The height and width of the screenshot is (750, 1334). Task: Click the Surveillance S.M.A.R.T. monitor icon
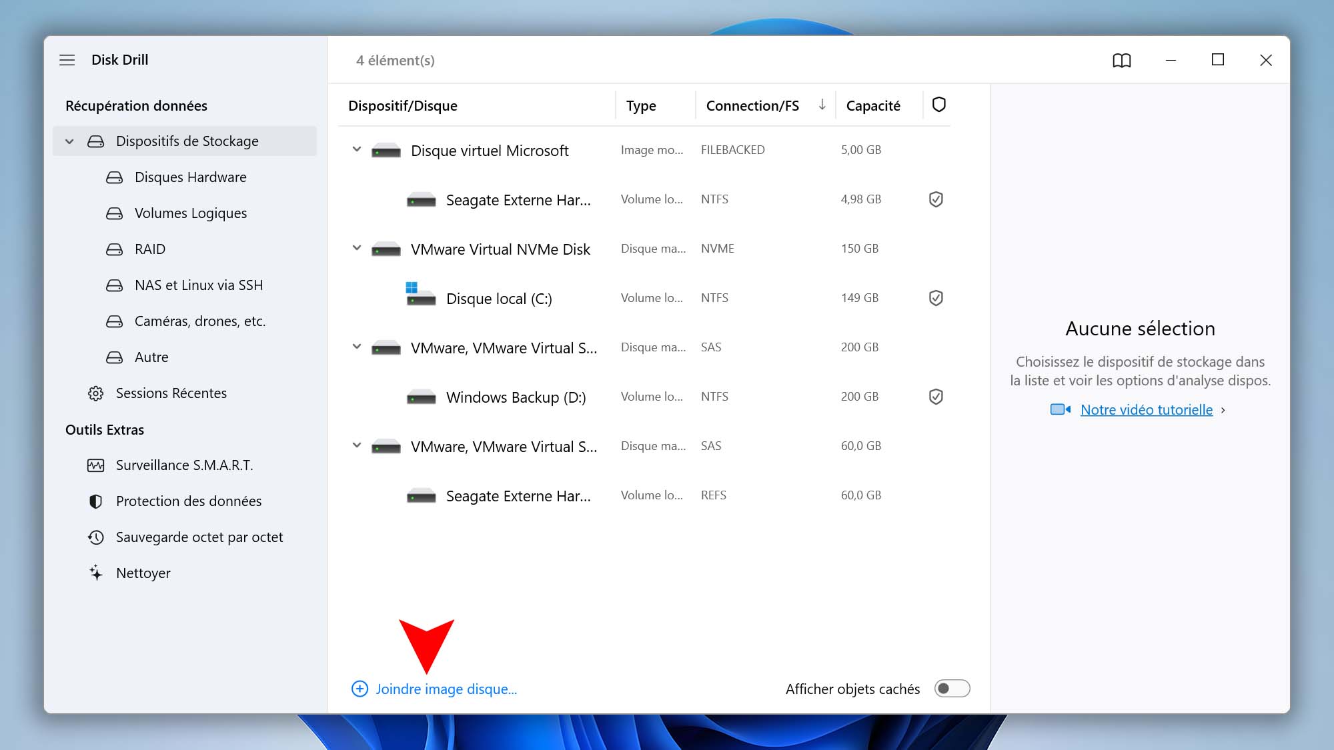pos(95,465)
